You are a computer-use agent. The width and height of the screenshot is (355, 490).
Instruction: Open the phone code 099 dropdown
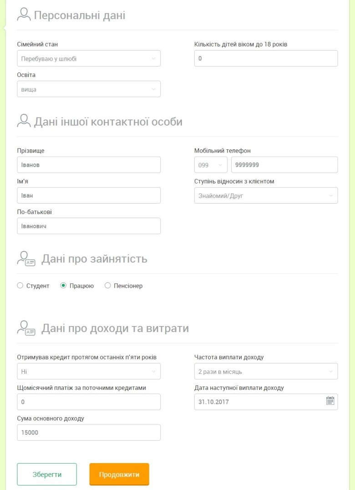(x=211, y=165)
